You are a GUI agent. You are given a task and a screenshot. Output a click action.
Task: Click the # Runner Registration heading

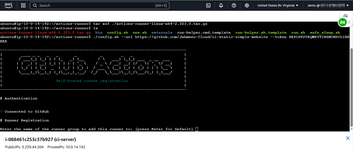(24, 120)
